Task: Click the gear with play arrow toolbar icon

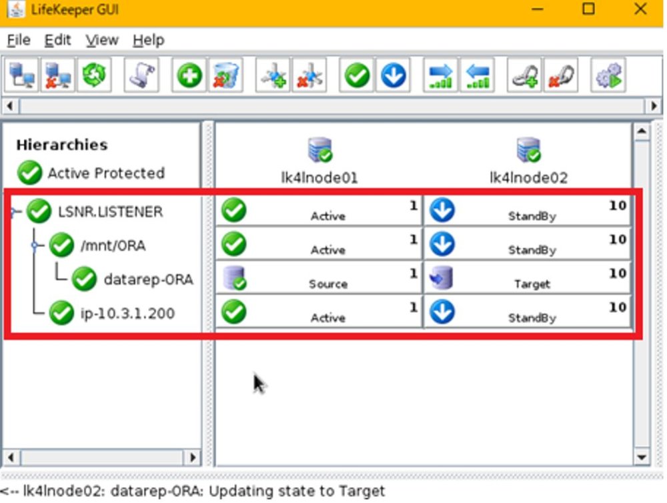Action: tap(609, 76)
